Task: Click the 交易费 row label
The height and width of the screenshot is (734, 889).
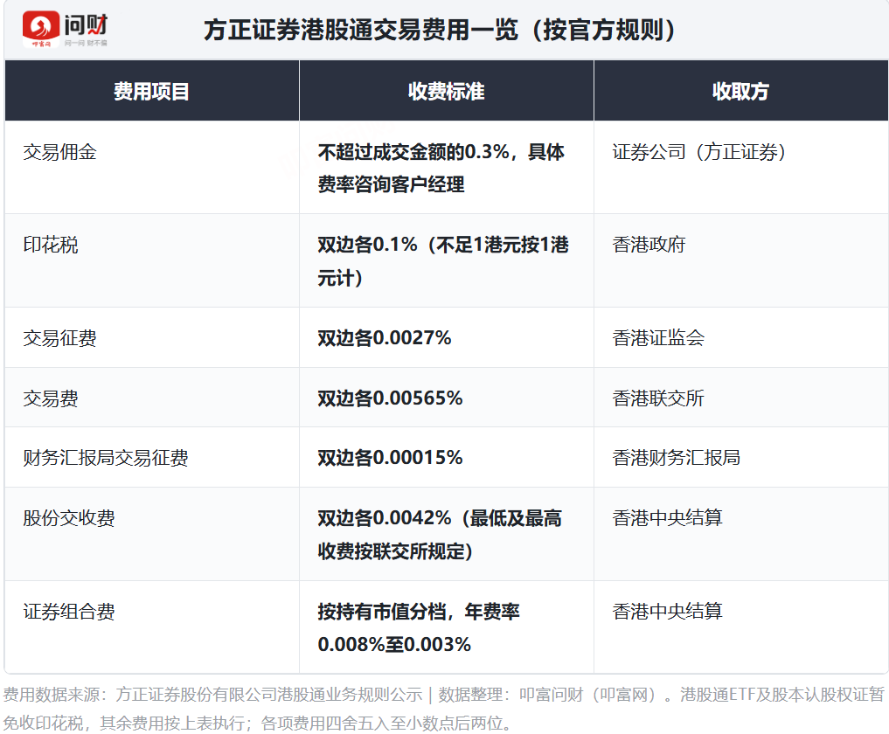Action: (x=51, y=398)
